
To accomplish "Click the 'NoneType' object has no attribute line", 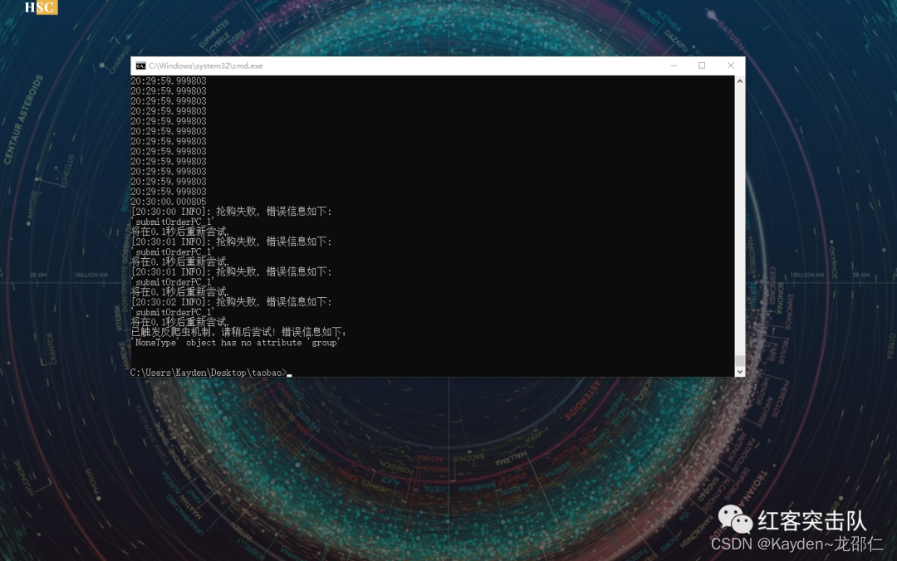I will click(x=236, y=343).
